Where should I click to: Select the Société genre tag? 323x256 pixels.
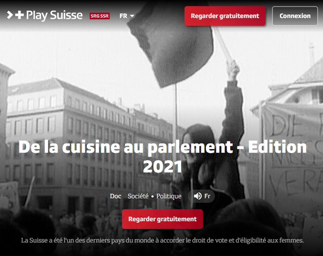click(138, 196)
